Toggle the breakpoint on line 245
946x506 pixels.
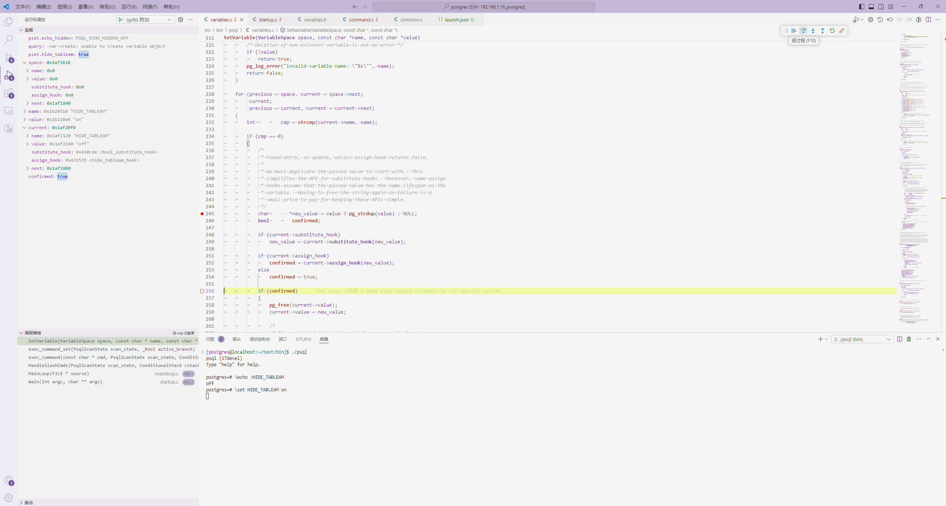(202, 214)
